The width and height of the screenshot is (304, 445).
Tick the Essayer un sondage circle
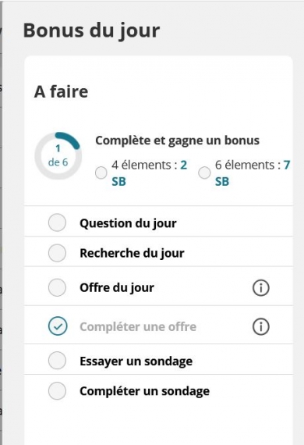pos(57,361)
